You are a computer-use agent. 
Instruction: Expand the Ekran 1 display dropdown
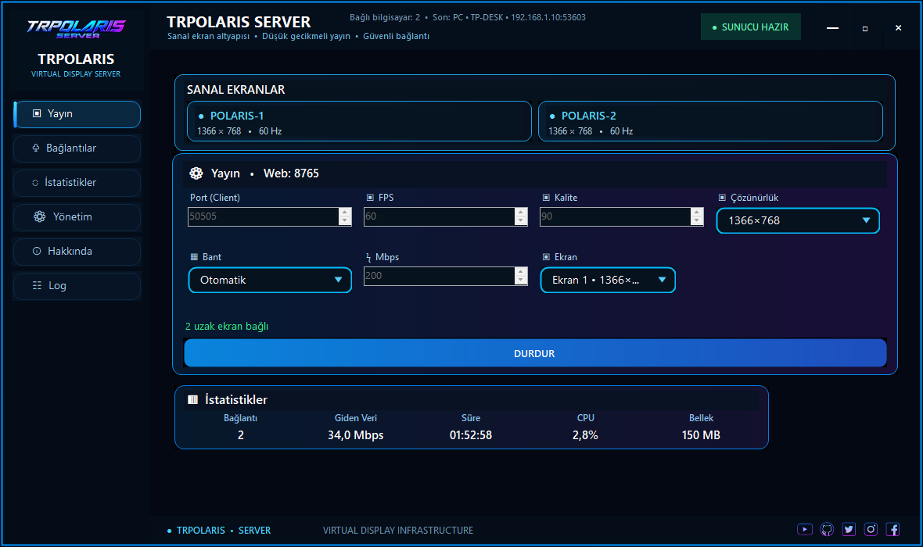click(608, 280)
